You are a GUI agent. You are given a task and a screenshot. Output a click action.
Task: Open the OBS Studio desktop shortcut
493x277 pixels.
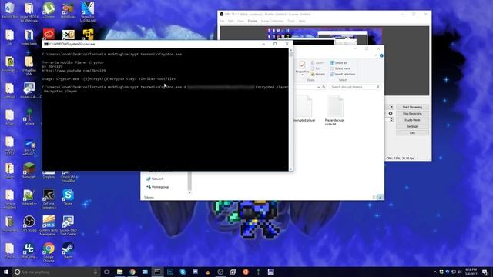29,224
